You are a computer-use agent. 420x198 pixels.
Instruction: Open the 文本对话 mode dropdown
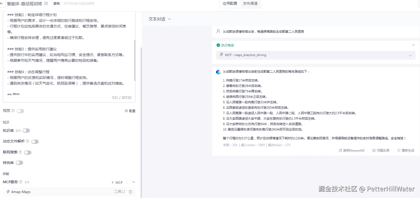(160, 19)
